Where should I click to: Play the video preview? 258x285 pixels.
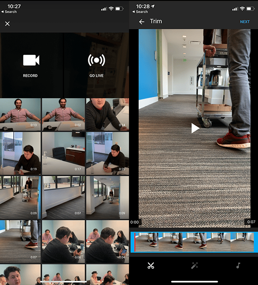[195, 128]
